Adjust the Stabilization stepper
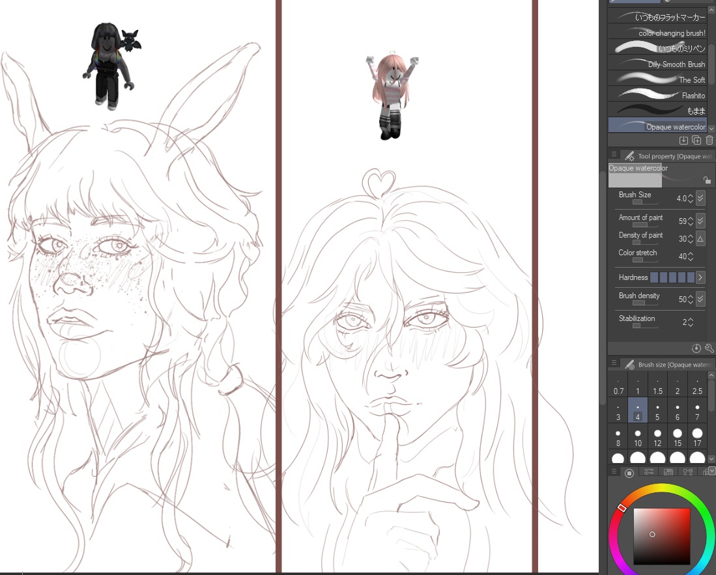716x575 pixels. (690, 322)
